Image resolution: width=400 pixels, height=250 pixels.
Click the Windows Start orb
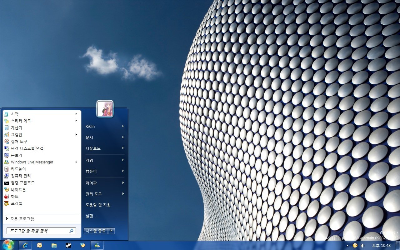8,245
